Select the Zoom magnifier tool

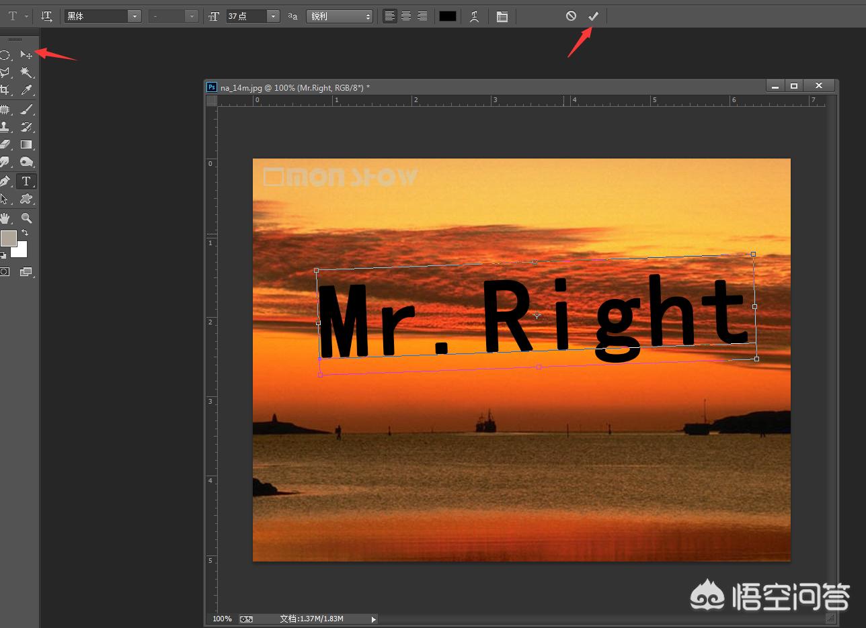[26, 218]
